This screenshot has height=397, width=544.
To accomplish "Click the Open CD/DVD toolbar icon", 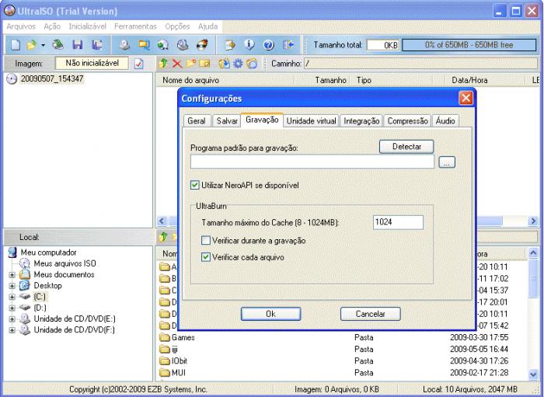I will click(58, 45).
